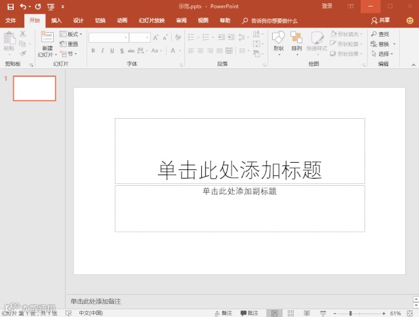The image size is (419, 317).
Task: Center the text
Action: pyautogui.click(x=201, y=51)
